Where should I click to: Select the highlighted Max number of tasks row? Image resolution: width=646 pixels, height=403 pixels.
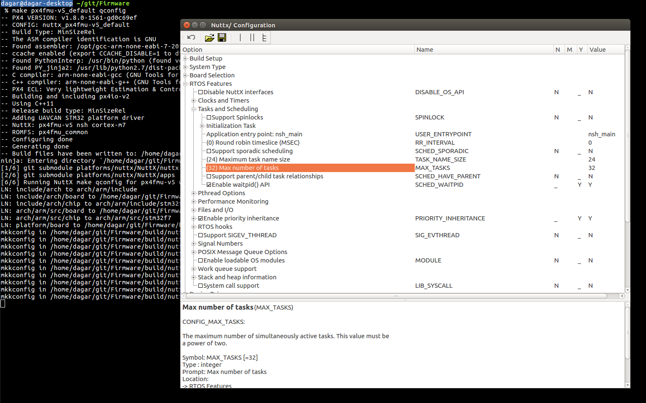click(x=243, y=167)
